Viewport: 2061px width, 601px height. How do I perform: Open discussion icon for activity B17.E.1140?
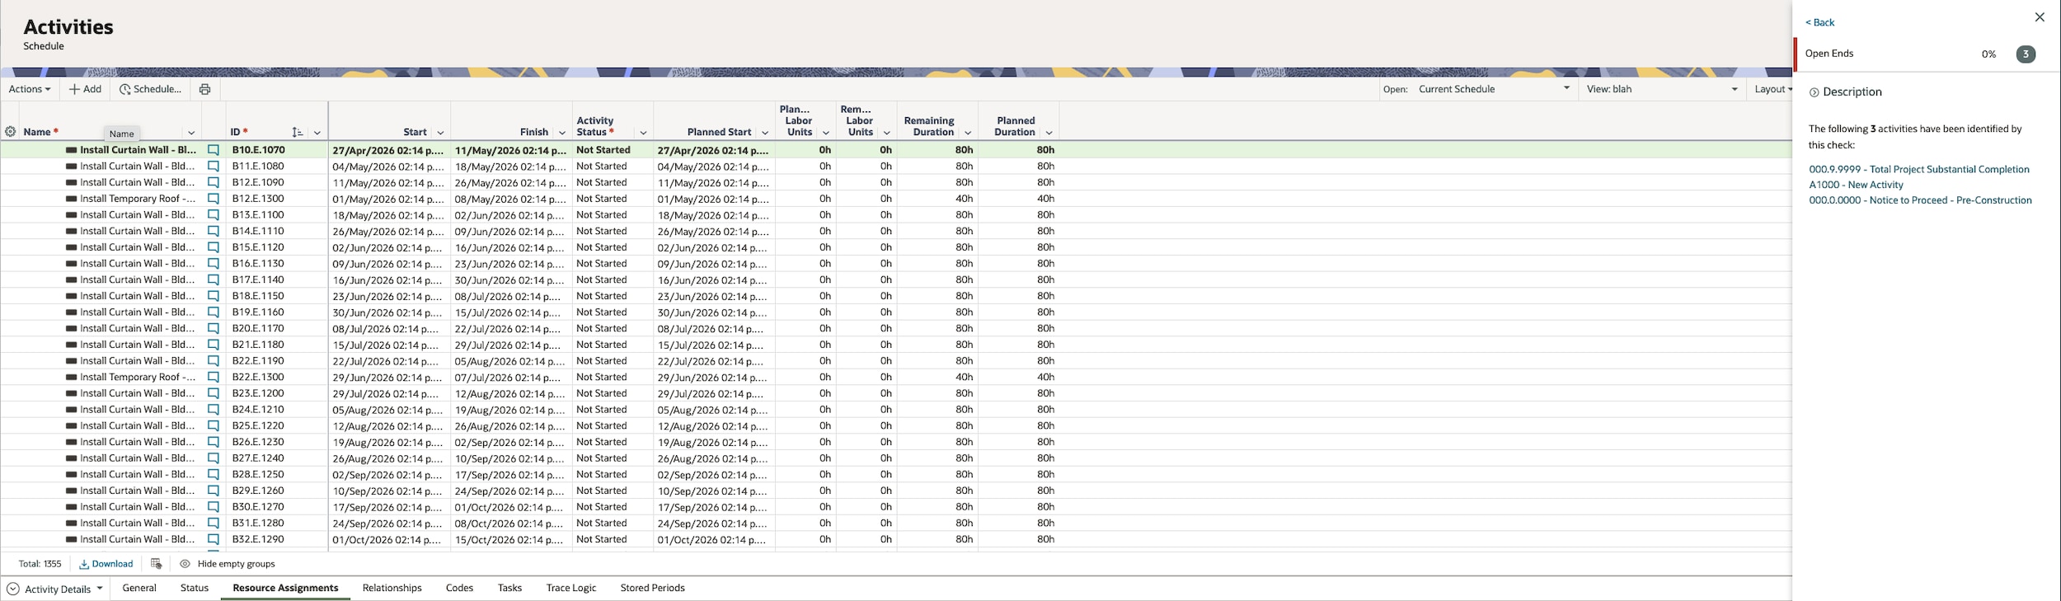(214, 279)
